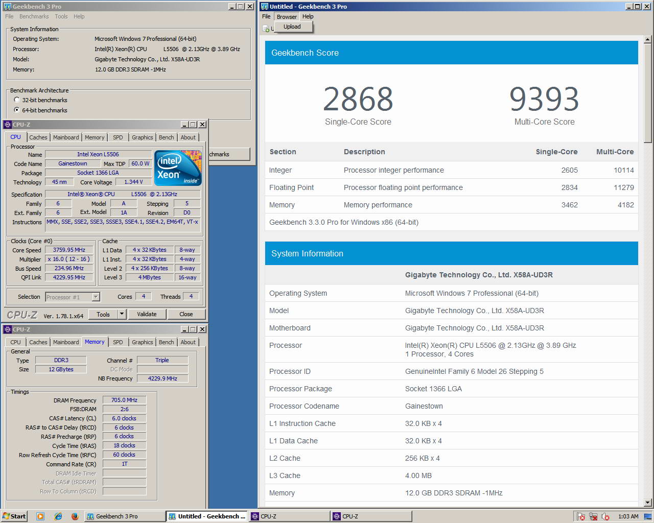The width and height of the screenshot is (654, 523).
Task: Click the CPU-Z Tools button
Action: 103,314
